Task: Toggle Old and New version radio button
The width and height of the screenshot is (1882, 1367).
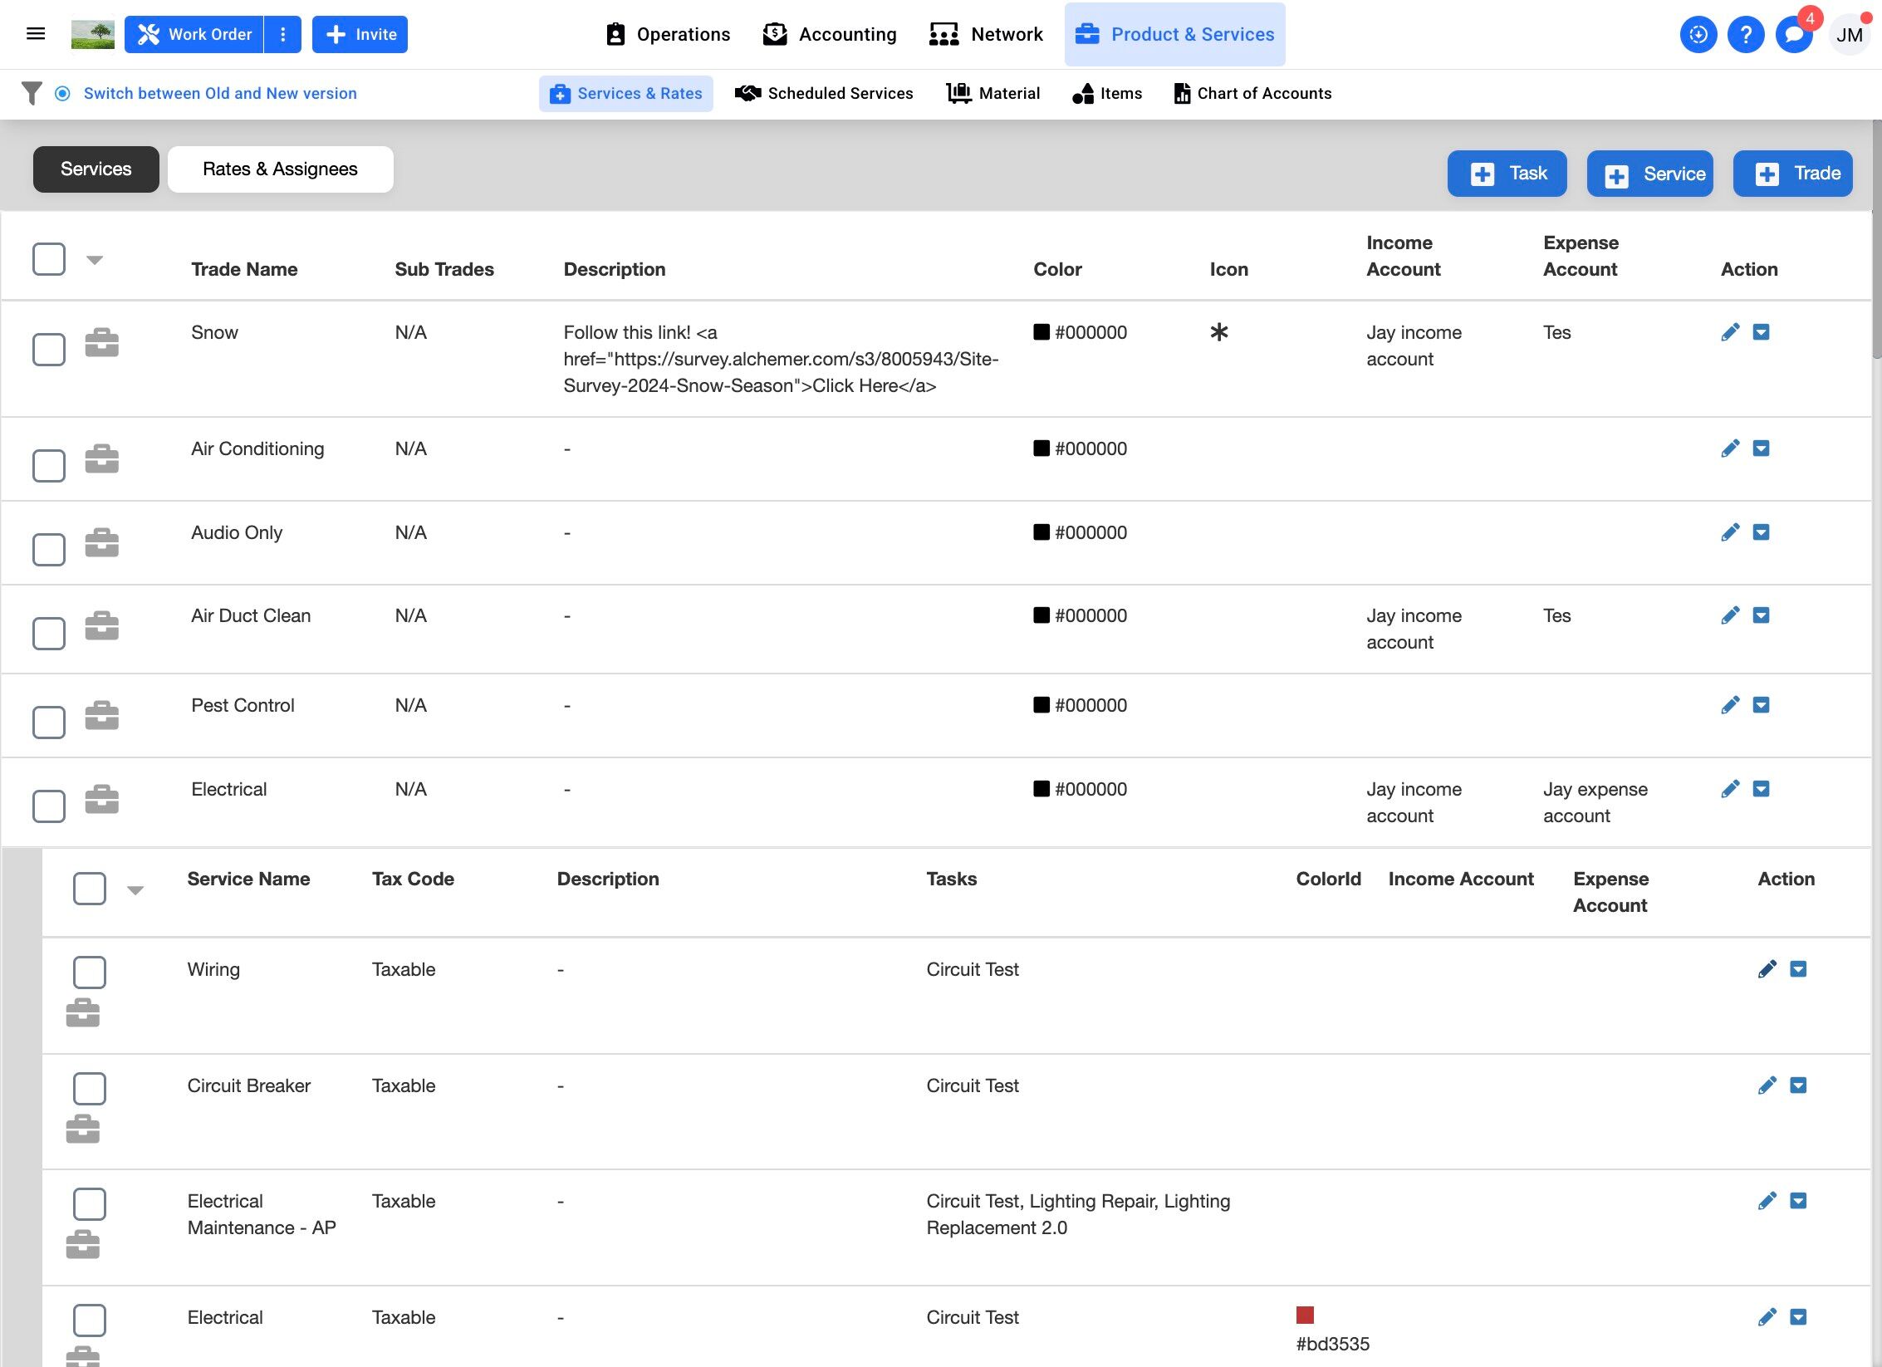Action: [x=62, y=93]
